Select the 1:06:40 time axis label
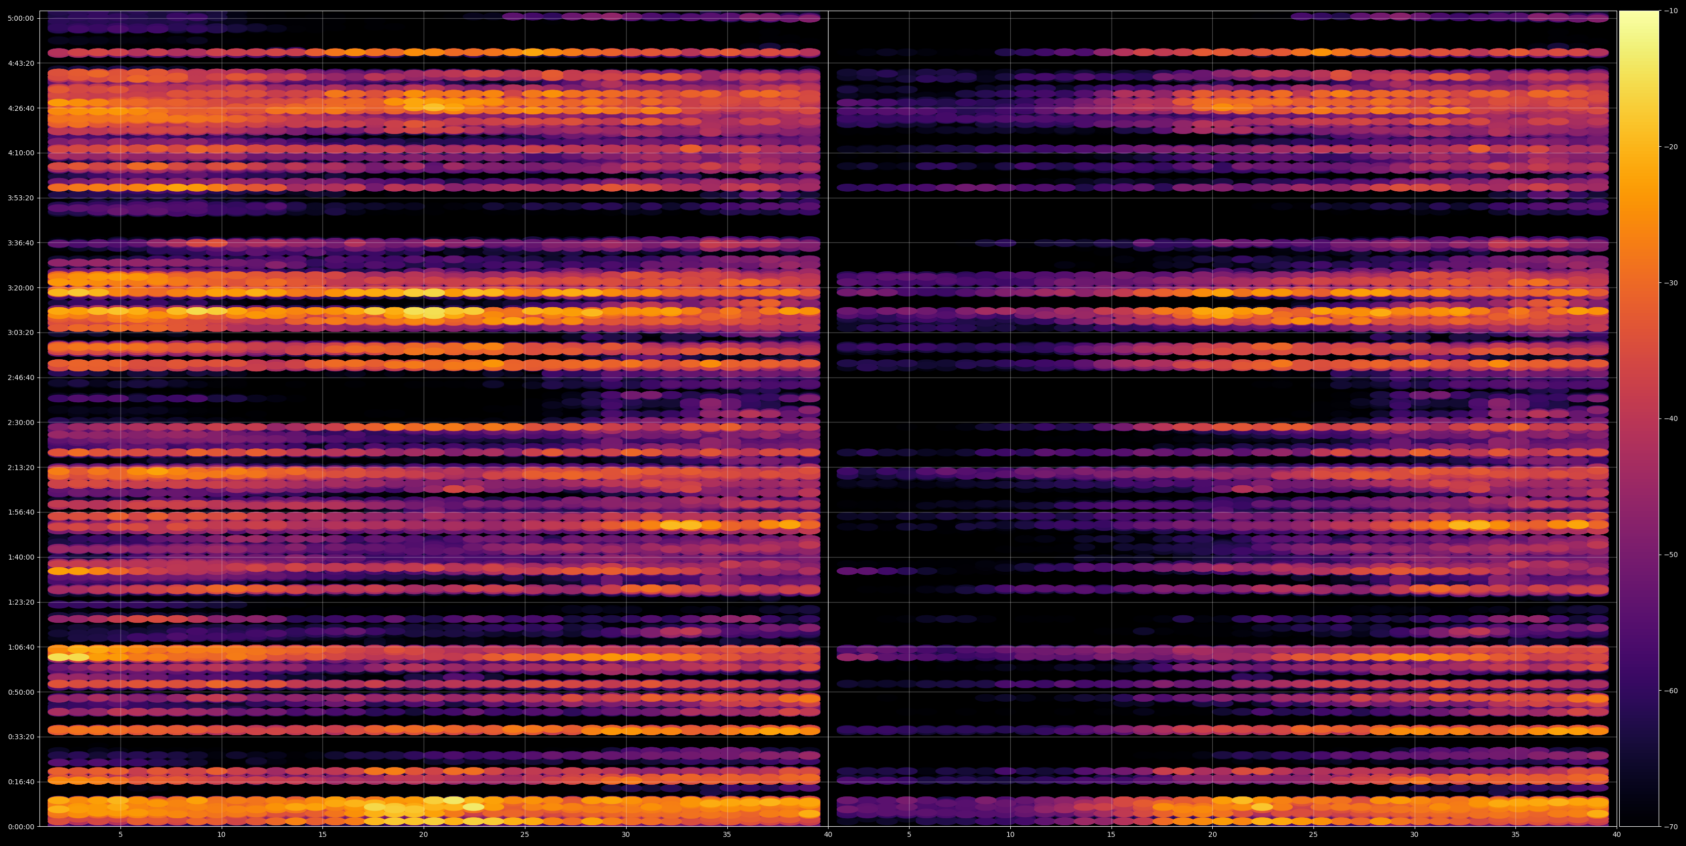 pyautogui.click(x=20, y=647)
